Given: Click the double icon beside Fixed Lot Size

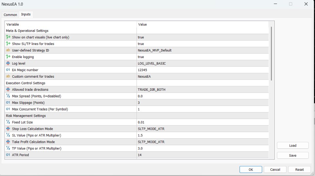Looking at the screenshot, I should [x=8, y=122].
